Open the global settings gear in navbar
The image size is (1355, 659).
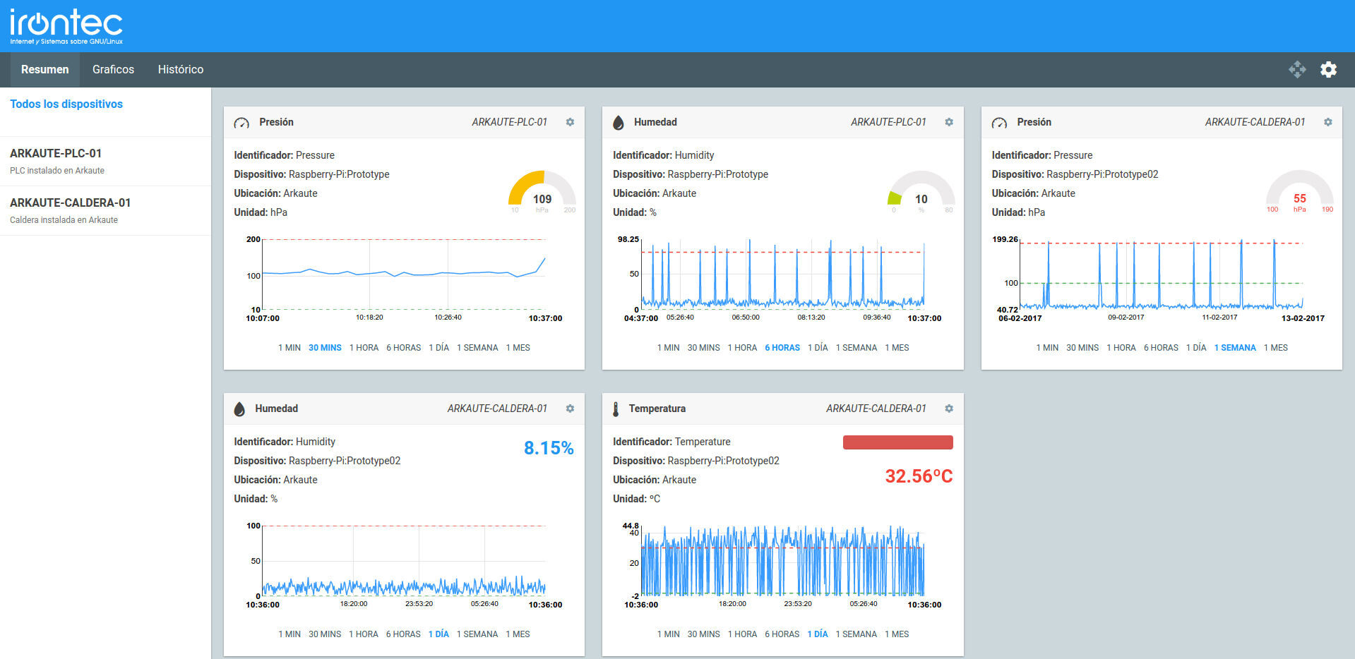[x=1328, y=69]
